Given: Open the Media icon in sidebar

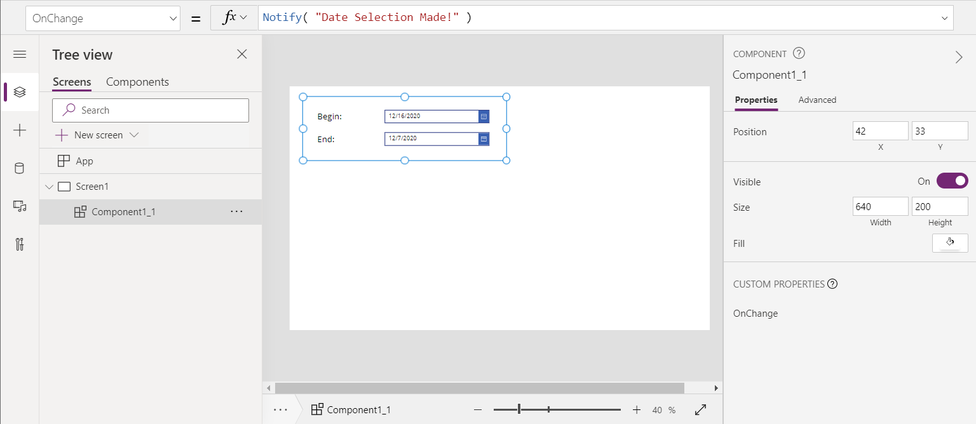Looking at the screenshot, I should coord(20,206).
